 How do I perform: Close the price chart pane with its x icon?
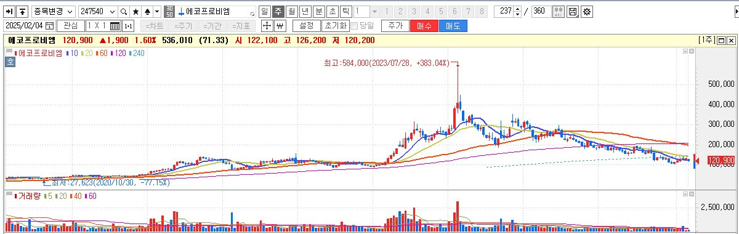coord(692,52)
